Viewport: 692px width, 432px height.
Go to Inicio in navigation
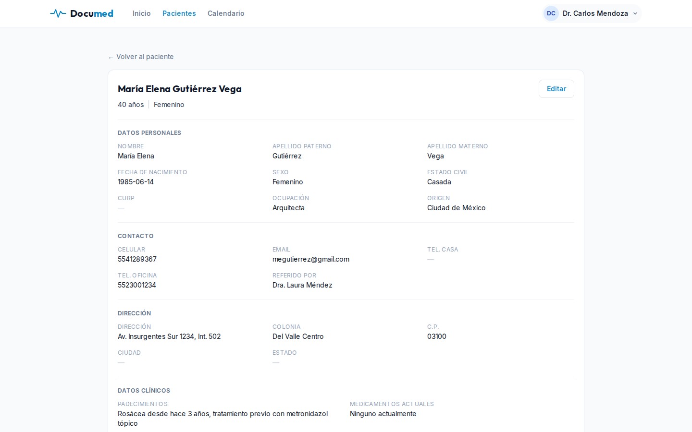coord(141,13)
